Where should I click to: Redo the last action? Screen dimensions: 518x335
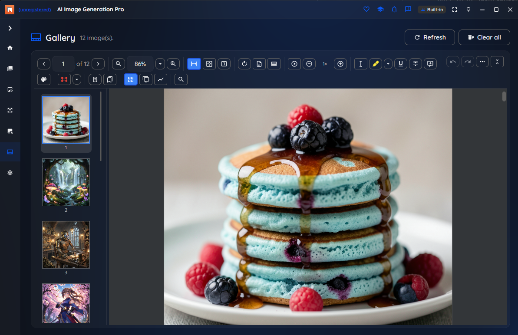[x=468, y=62]
